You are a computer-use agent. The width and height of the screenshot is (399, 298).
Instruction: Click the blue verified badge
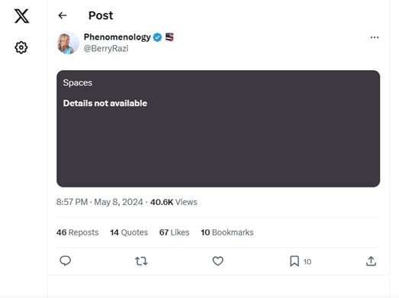click(x=157, y=37)
